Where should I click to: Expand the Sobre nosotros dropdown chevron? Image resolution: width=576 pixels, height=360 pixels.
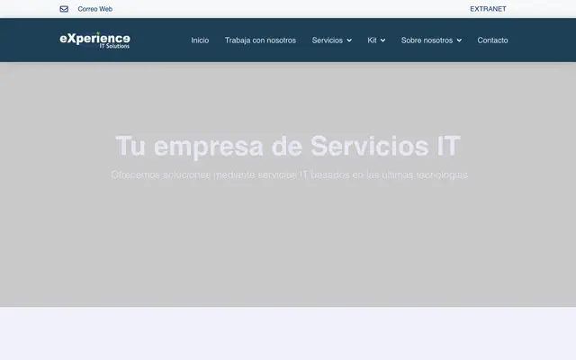(x=459, y=40)
